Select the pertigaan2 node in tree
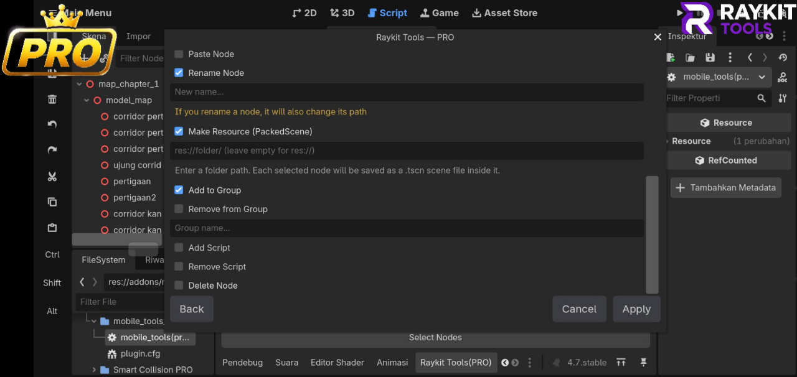 coord(134,197)
